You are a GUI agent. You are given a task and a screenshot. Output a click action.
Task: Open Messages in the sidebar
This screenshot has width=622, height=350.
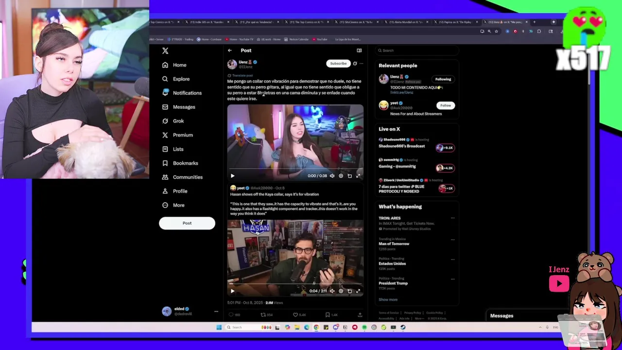tap(178, 107)
